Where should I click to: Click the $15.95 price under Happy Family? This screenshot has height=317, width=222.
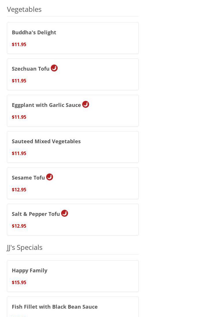pos(19,282)
